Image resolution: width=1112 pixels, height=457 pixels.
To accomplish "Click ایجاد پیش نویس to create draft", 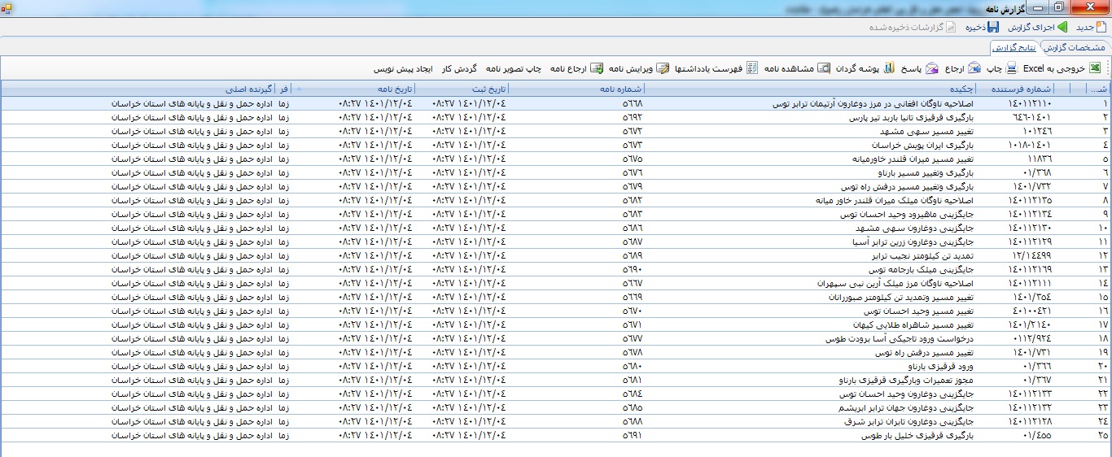I will pos(404,68).
